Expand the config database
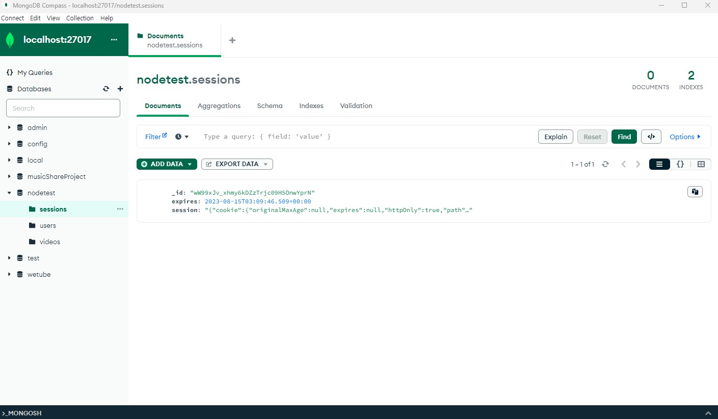This screenshot has height=419, width=718. pos(9,144)
